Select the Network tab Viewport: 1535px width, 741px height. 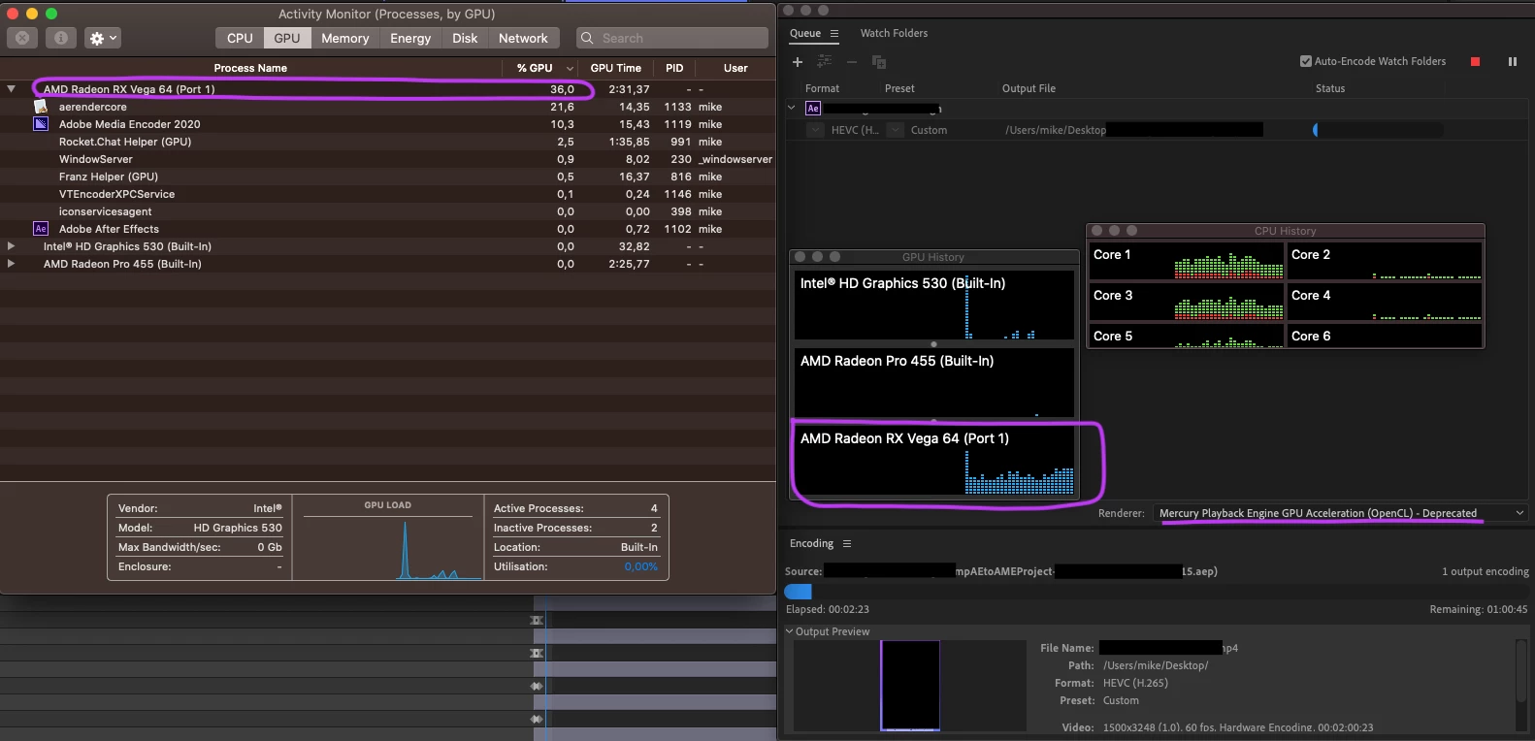[523, 38]
